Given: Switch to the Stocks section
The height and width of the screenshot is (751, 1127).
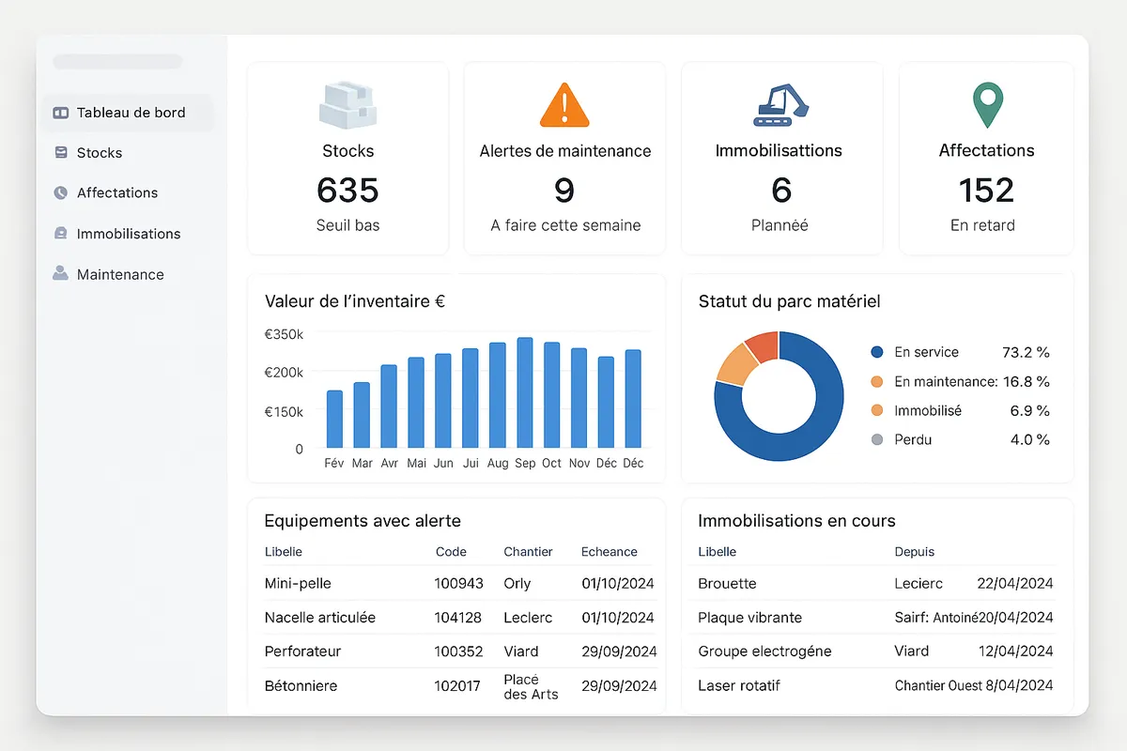Looking at the screenshot, I should pos(100,152).
